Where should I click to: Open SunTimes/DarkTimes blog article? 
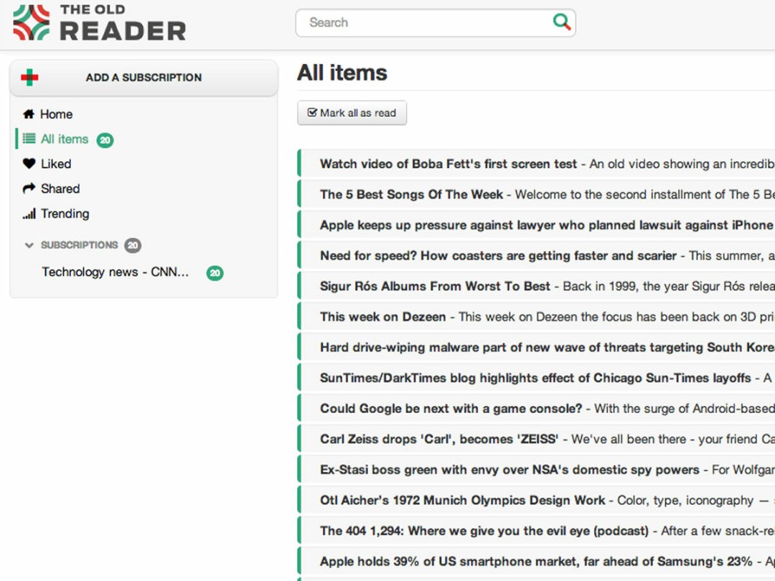[536, 378]
